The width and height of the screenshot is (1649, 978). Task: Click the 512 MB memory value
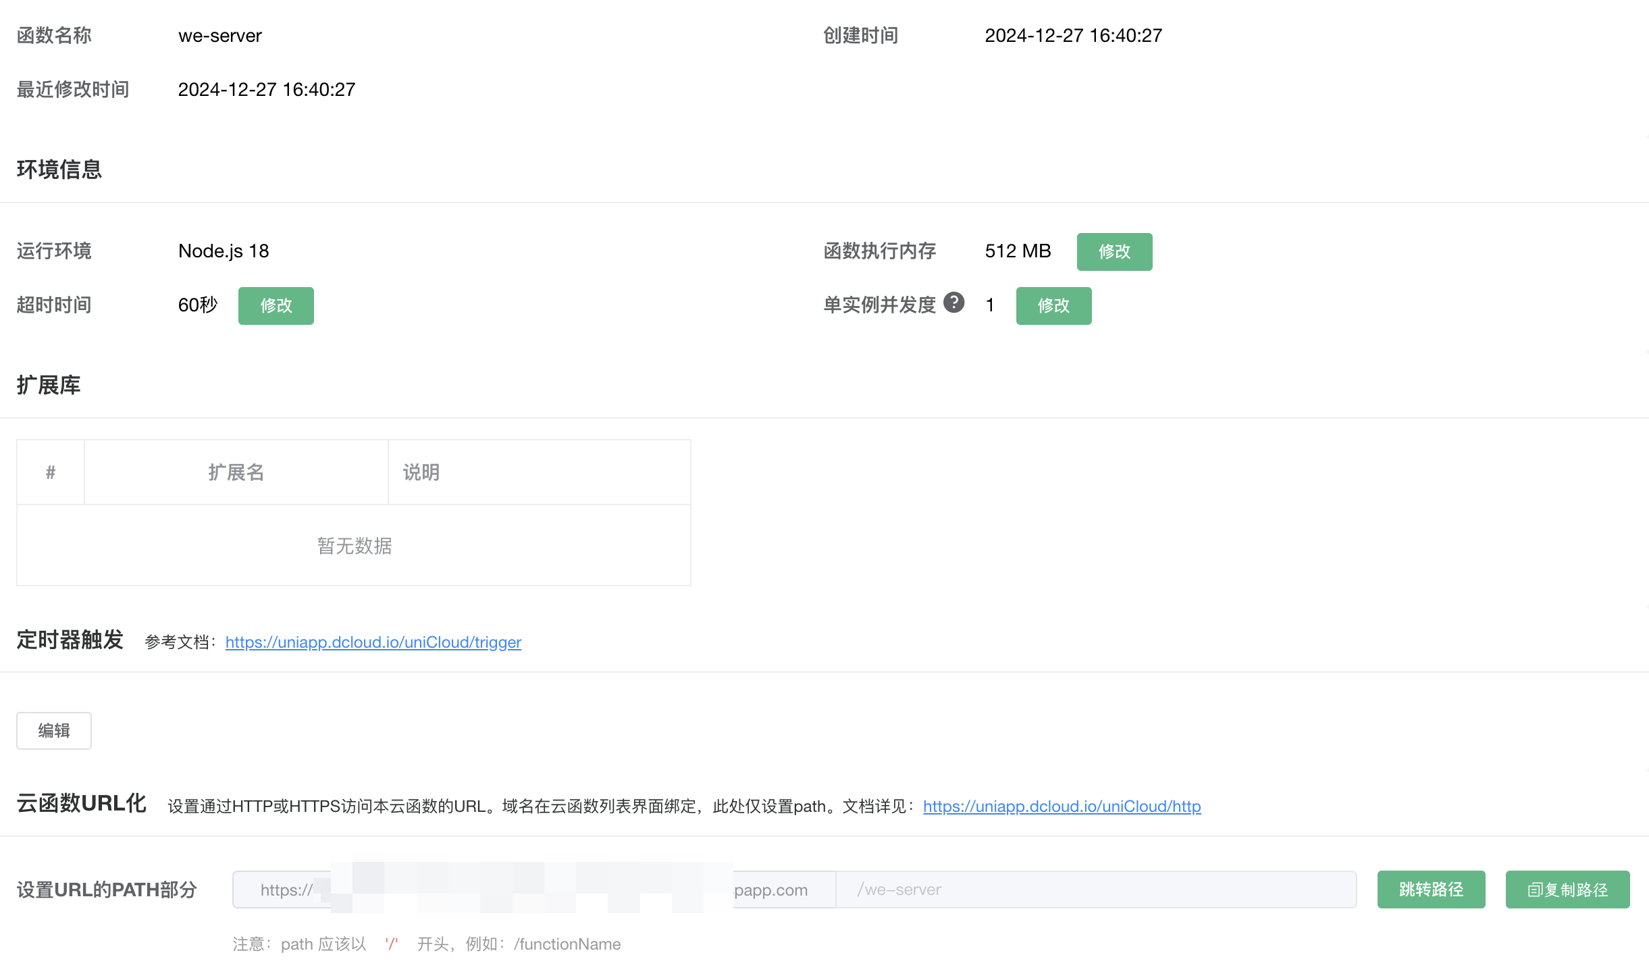1018,251
